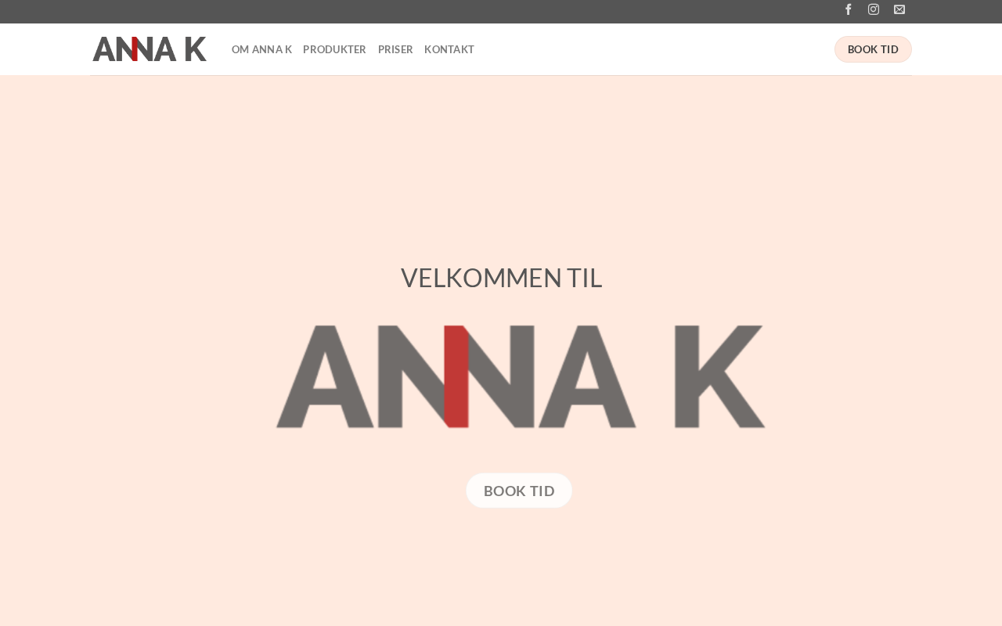Click the large ANNA K hero logo
Screen dimensions: 1002x626
(521, 376)
